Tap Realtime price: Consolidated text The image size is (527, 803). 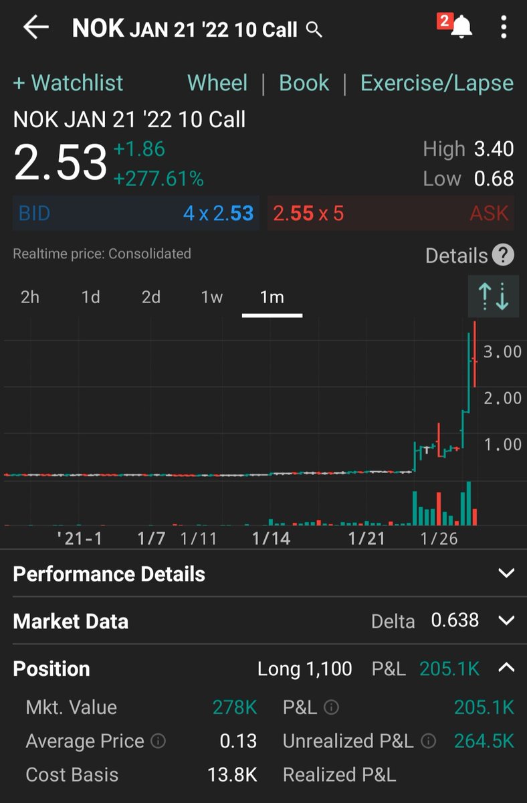click(x=102, y=254)
